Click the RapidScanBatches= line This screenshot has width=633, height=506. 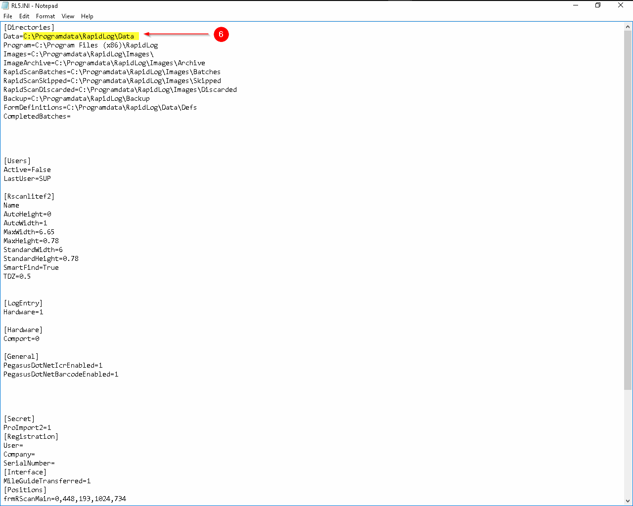112,72
